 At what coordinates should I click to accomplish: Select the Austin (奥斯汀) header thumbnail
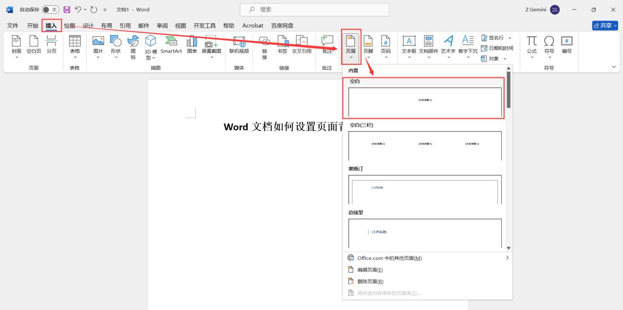tap(425, 190)
